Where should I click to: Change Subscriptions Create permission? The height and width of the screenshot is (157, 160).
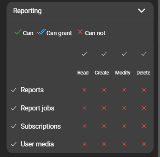point(104,126)
